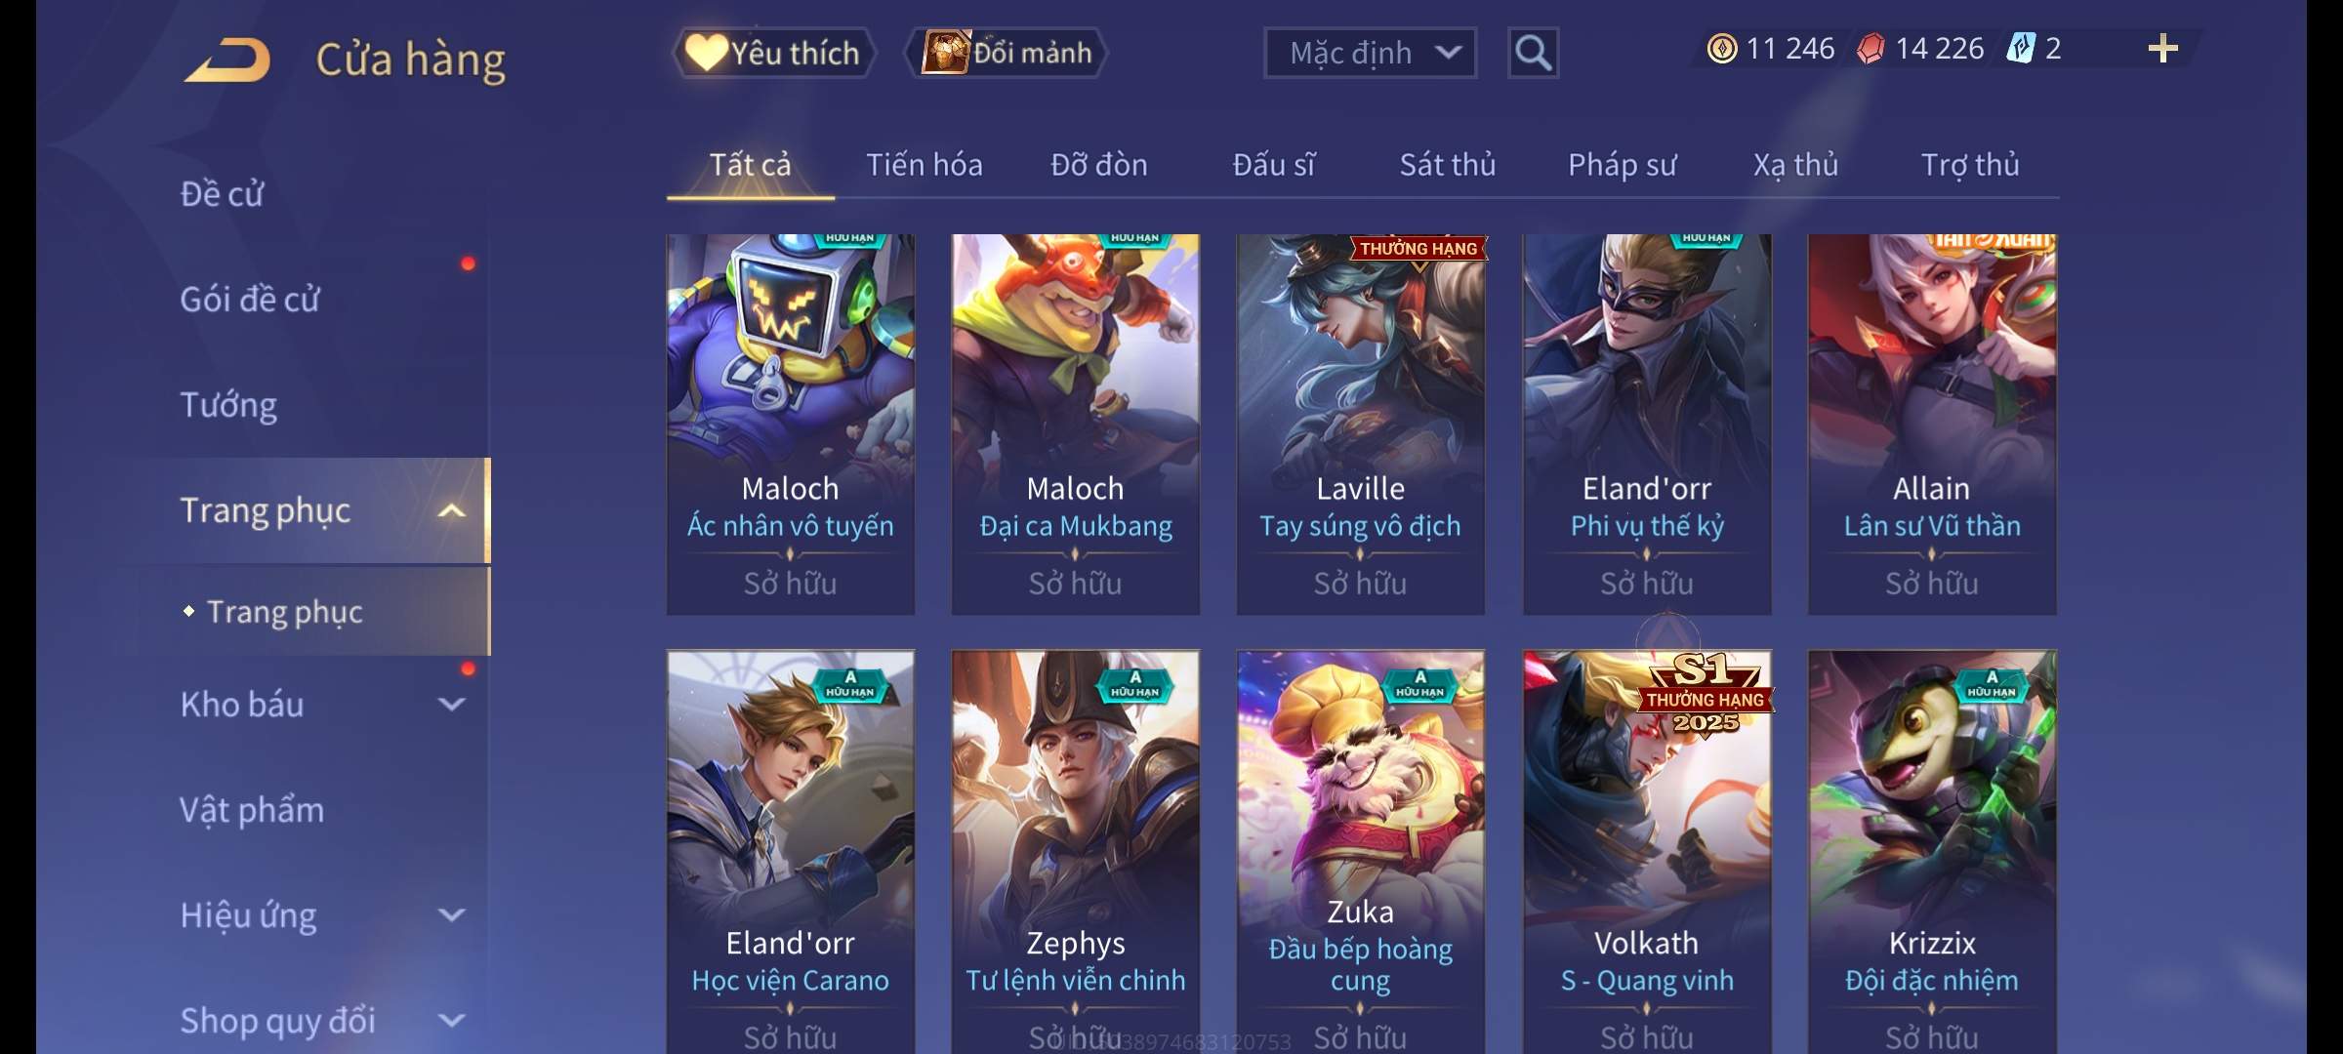Switch to the Trợ thủ tab
2343x1054 pixels.
(x=1970, y=165)
